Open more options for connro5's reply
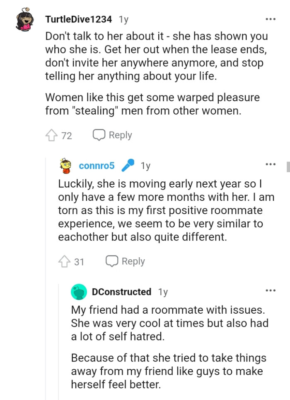This screenshot has width=290, height=400. click(271, 165)
